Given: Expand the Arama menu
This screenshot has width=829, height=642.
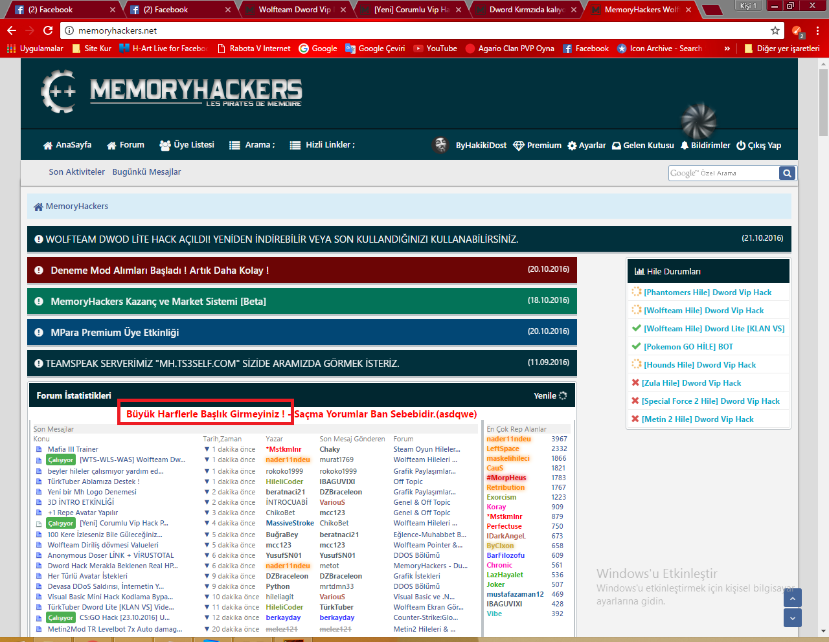Looking at the screenshot, I should [x=252, y=145].
